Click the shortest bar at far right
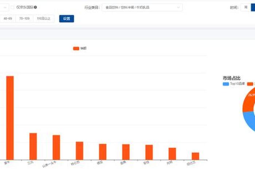 tap(195, 156)
